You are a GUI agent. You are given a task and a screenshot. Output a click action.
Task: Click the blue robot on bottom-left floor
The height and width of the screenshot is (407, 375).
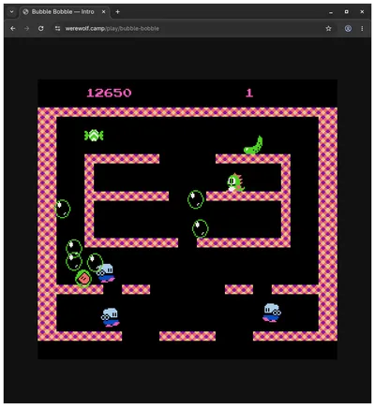(x=111, y=317)
